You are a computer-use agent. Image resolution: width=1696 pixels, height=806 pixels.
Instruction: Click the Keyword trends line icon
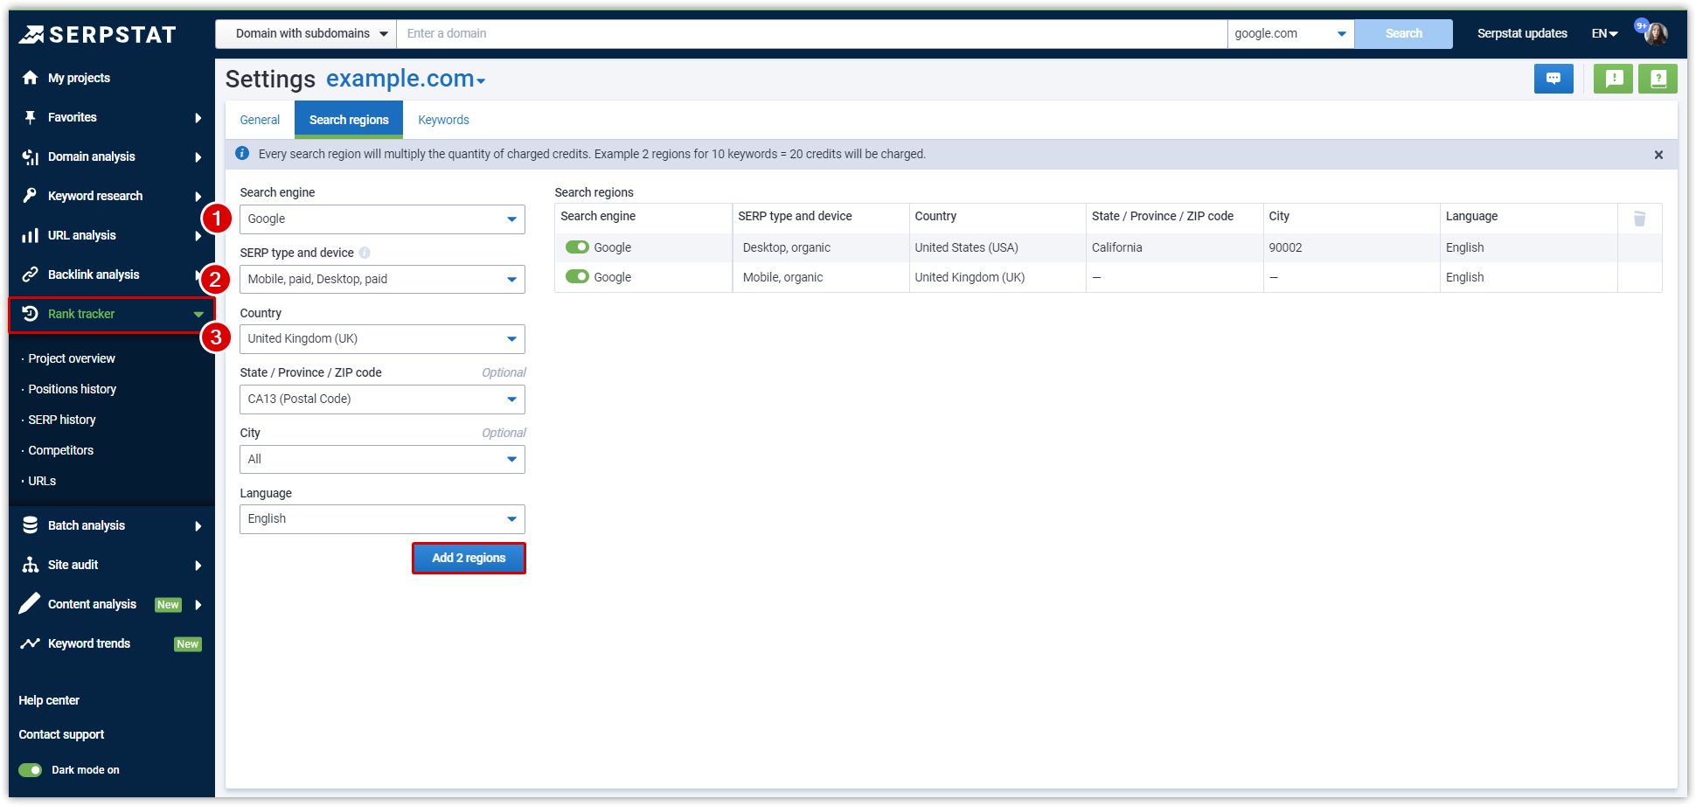(30, 643)
